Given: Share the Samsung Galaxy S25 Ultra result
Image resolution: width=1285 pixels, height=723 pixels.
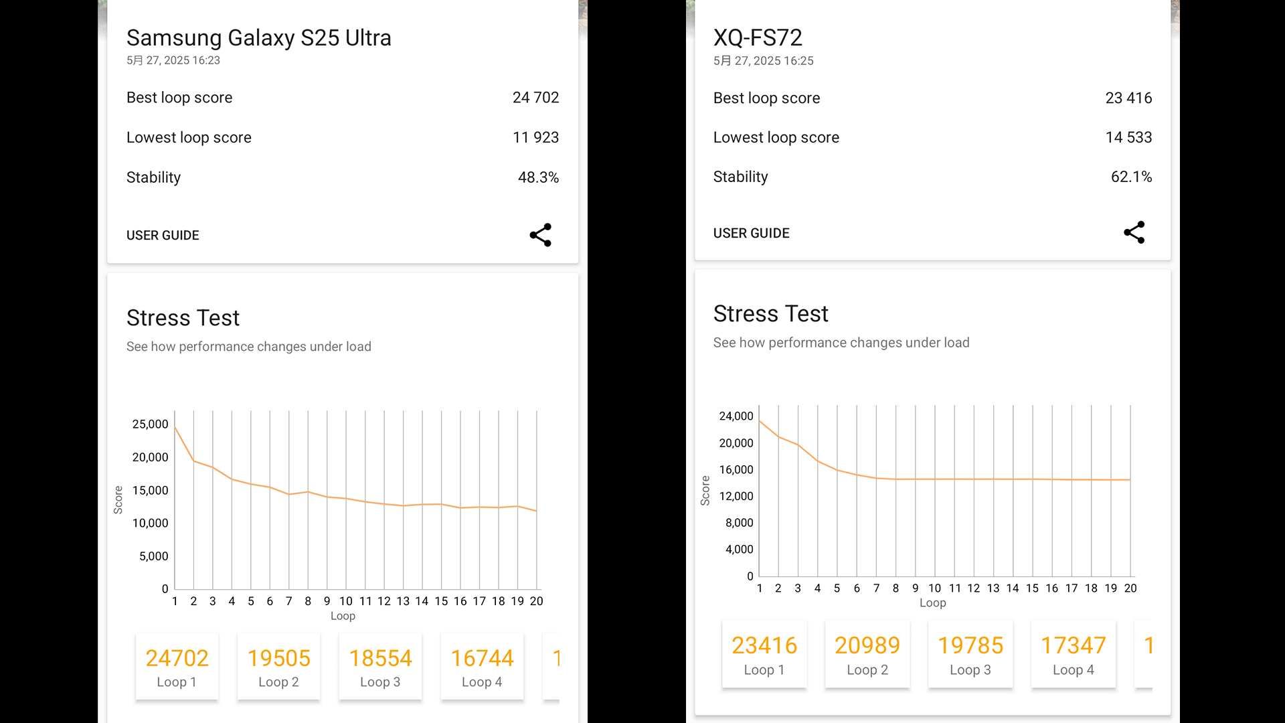Looking at the screenshot, I should [540, 235].
